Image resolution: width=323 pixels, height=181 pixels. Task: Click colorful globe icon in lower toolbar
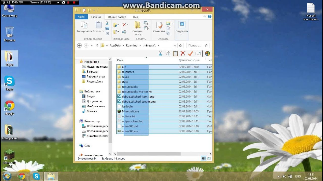(207, 53)
